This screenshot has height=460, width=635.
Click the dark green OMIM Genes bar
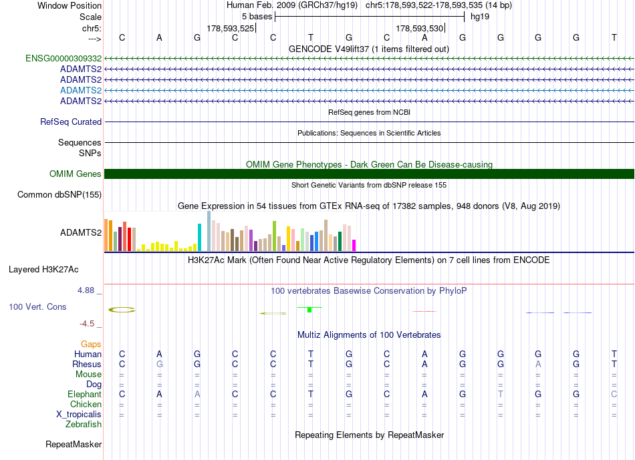369,174
